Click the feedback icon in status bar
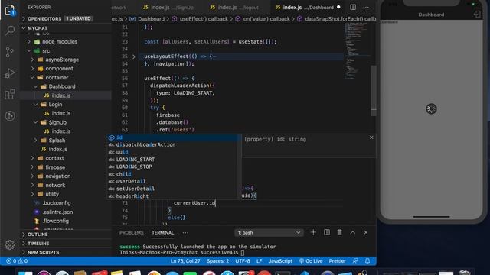Viewport: 490px width, 275px height. (355, 261)
